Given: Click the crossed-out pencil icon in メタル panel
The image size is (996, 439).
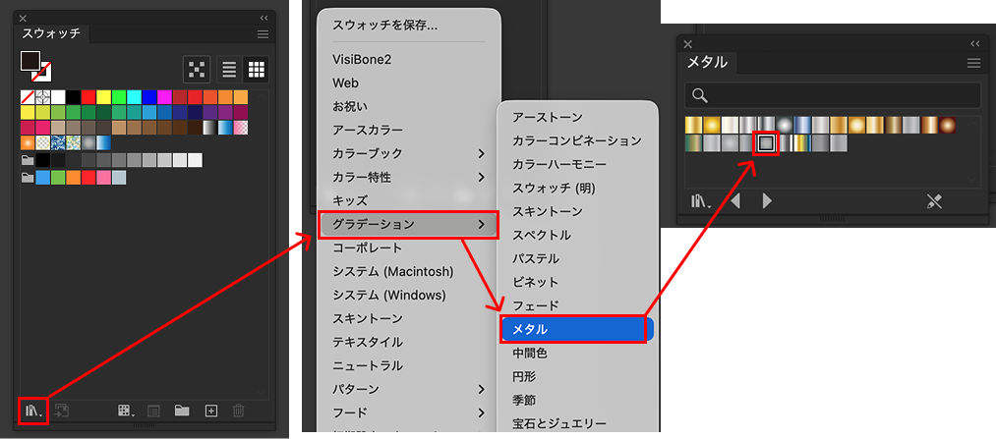Looking at the screenshot, I should pos(934,201).
